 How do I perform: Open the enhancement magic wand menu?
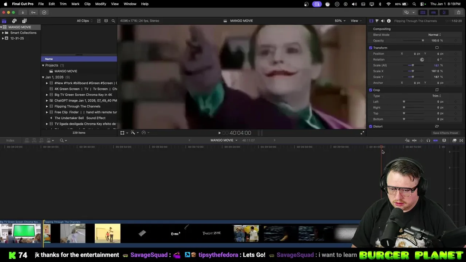(134, 133)
